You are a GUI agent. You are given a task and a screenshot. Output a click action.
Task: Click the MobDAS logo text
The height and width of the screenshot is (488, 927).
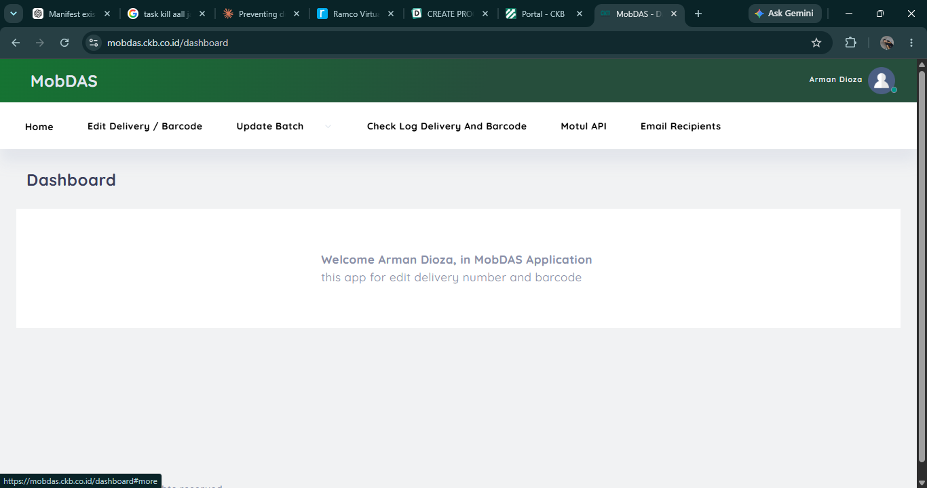point(64,81)
